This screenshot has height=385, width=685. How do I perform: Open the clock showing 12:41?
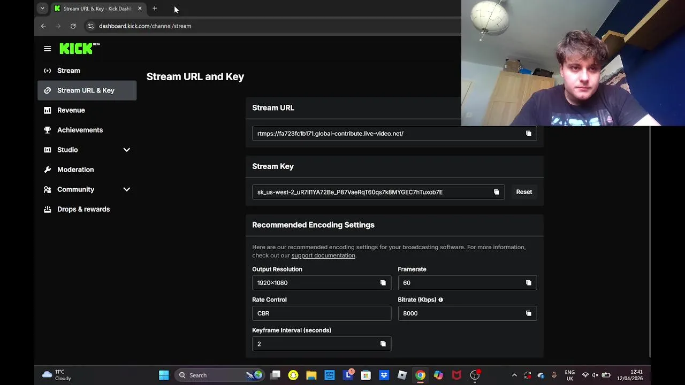coord(629,375)
